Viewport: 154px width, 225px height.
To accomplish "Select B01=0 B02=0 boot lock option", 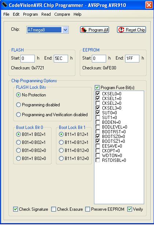I will click(18, 150).
